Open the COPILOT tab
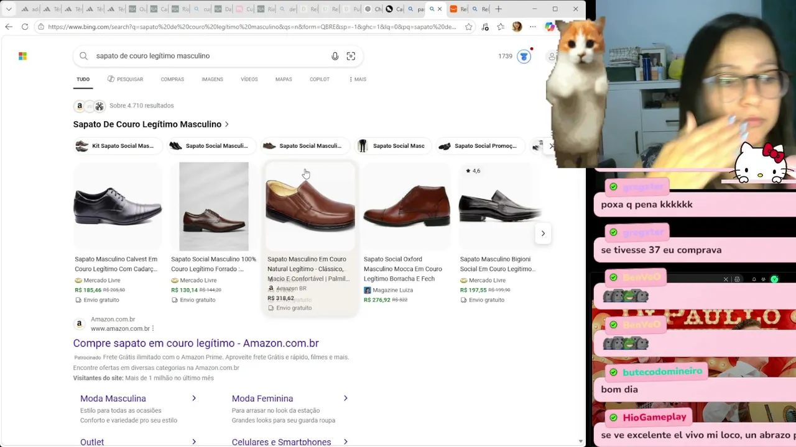The image size is (796, 447). [320, 79]
